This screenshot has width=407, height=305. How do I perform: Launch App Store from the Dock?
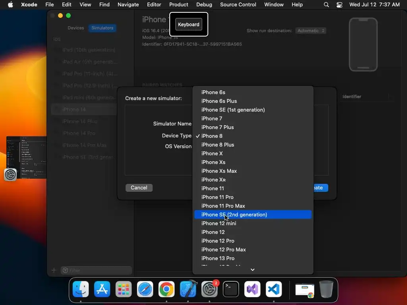102,289
